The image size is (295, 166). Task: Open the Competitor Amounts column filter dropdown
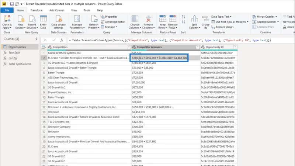[198, 47]
